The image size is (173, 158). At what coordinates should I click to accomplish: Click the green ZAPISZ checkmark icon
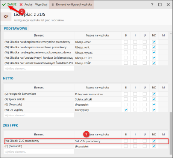(4, 5)
